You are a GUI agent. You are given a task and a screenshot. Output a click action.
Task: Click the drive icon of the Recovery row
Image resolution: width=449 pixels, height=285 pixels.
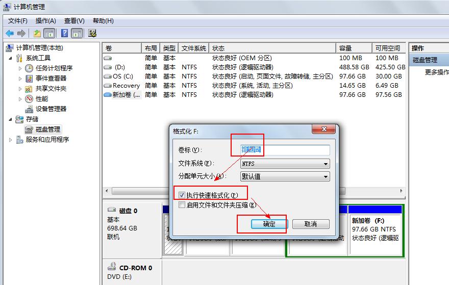(x=108, y=86)
